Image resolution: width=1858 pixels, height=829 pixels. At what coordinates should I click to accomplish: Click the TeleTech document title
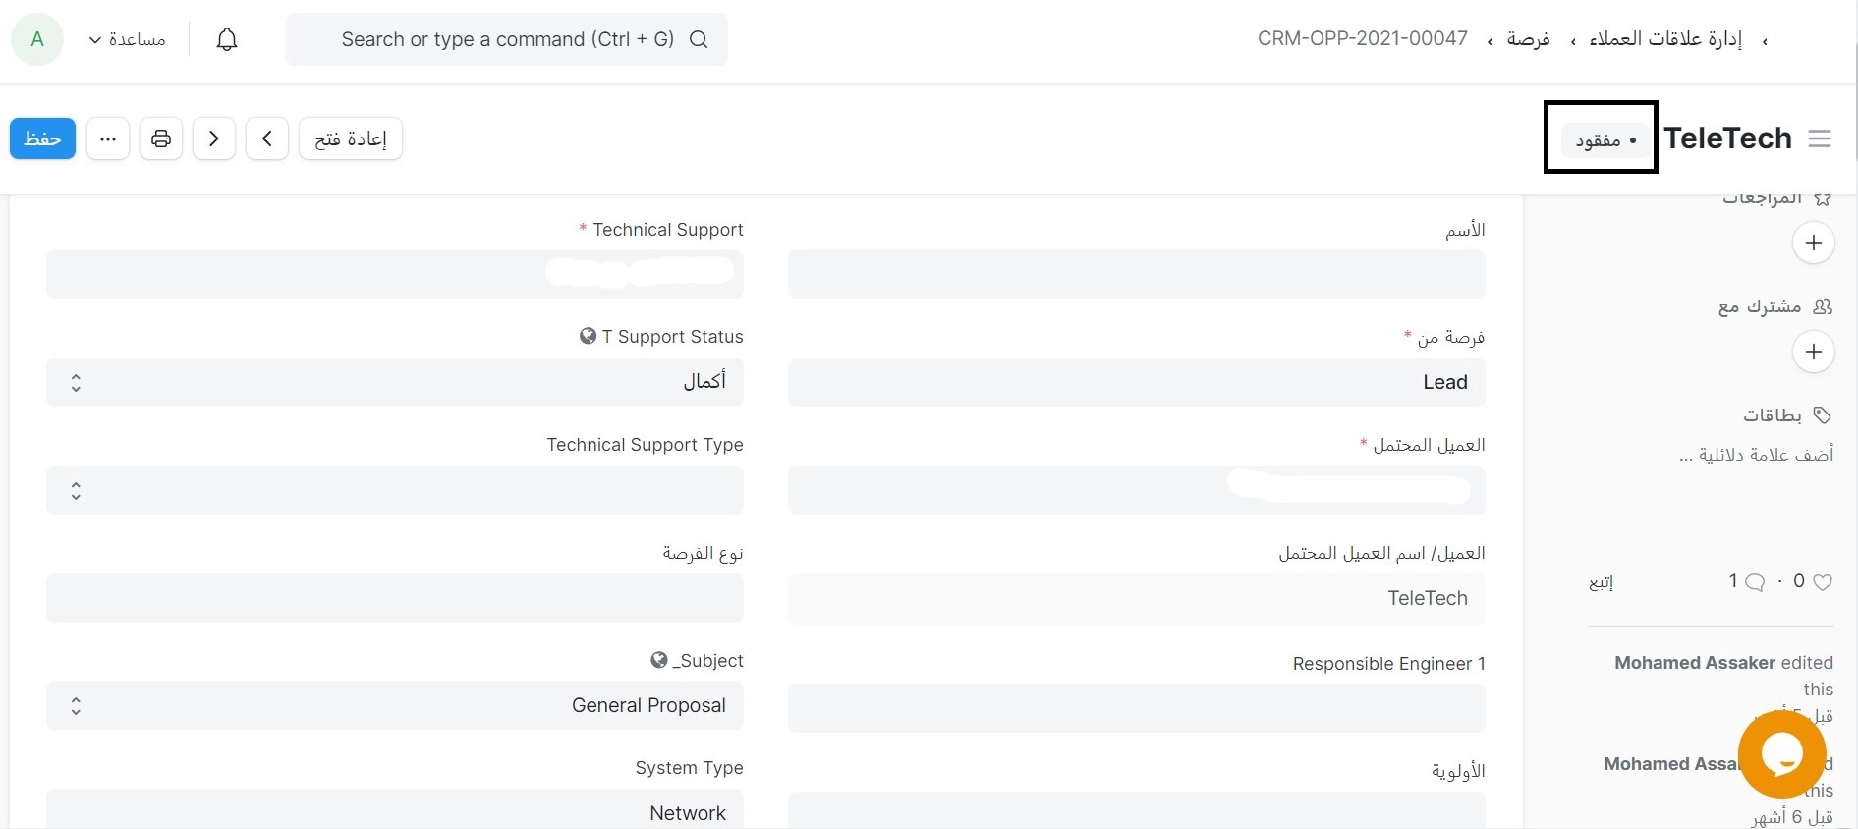[1728, 138]
